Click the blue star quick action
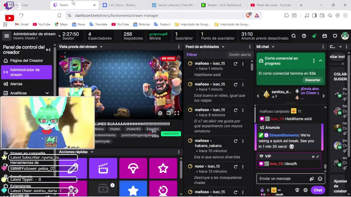The height and width of the screenshot is (197, 351). tap(133, 189)
